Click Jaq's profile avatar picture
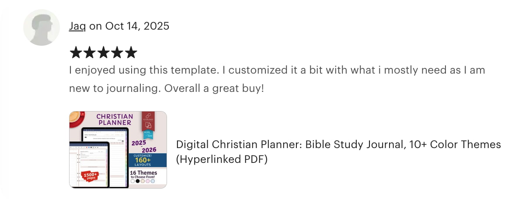Image resolution: width=529 pixels, height=206 pixels. point(41,27)
